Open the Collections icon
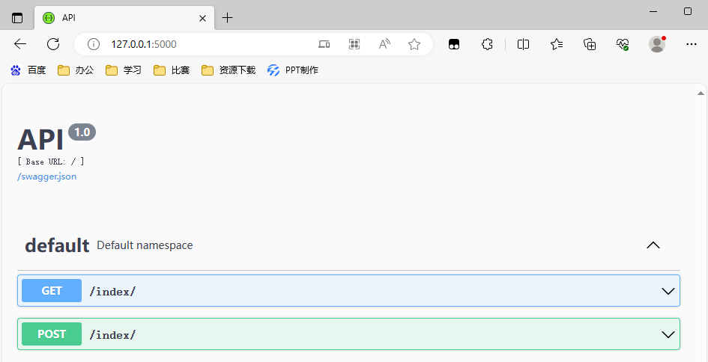The width and height of the screenshot is (708, 362). click(x=590, y=44)
